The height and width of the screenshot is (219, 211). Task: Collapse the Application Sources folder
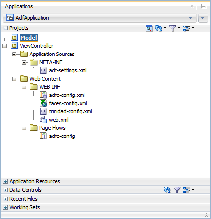coord(14,54)
